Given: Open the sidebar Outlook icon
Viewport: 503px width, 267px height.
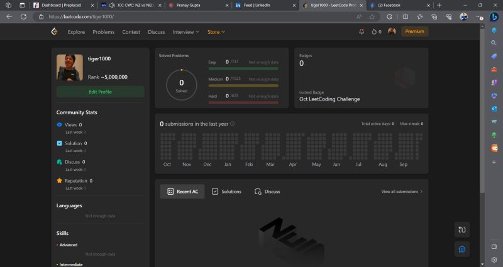Looking at the screenshot, I should tap(494, 109).
